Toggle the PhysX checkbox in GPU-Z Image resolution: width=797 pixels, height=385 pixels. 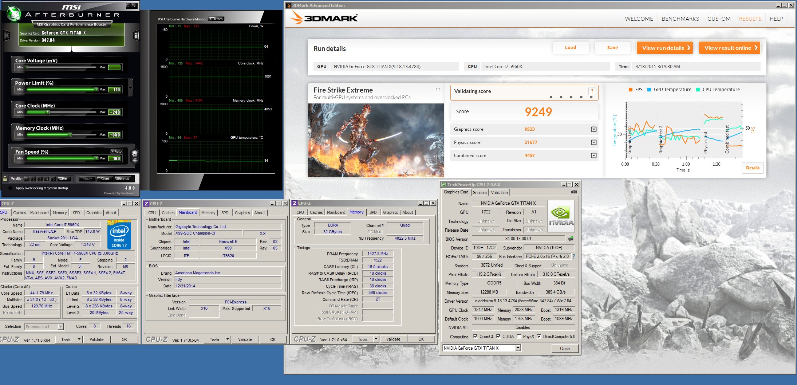pos(519,337)
